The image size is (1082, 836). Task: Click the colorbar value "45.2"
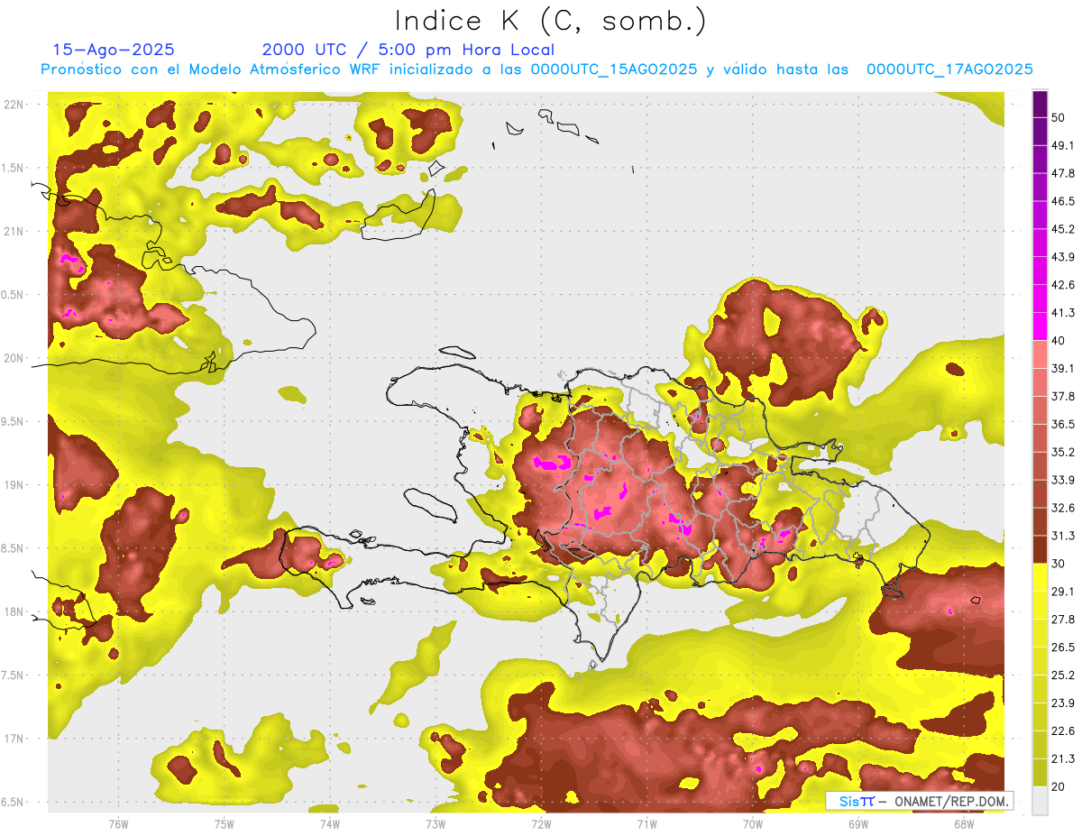[x=1062, y=229]
